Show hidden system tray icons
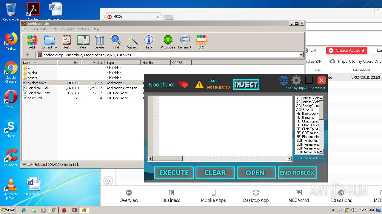Image resolution: width=382 pixels, height=214 pixels. pyautogui.click(x=333, y=210)
